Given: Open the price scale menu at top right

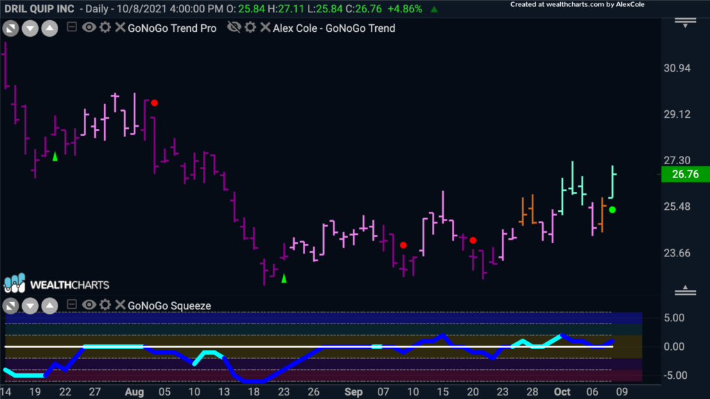Looking at the screenshot, I should (x=686, y=22).
